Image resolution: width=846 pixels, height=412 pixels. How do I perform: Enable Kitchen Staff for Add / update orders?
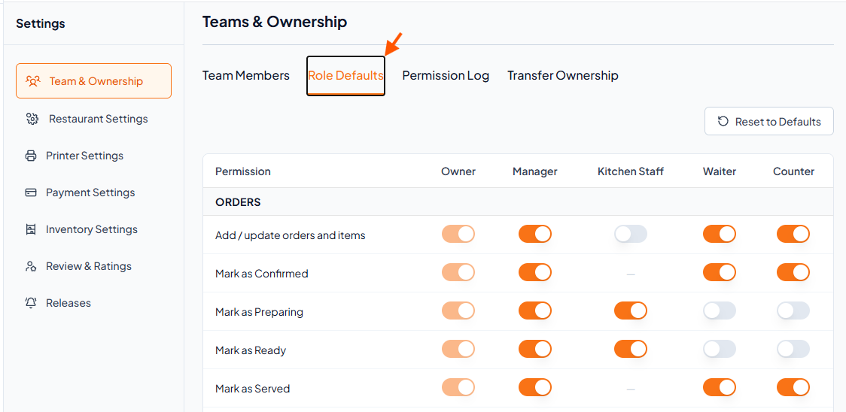pyautogui.click(x=630, y=234)
